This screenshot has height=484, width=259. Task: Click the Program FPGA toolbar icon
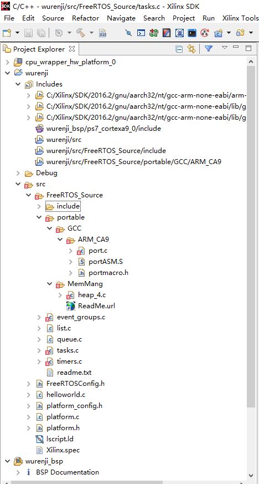128,33
